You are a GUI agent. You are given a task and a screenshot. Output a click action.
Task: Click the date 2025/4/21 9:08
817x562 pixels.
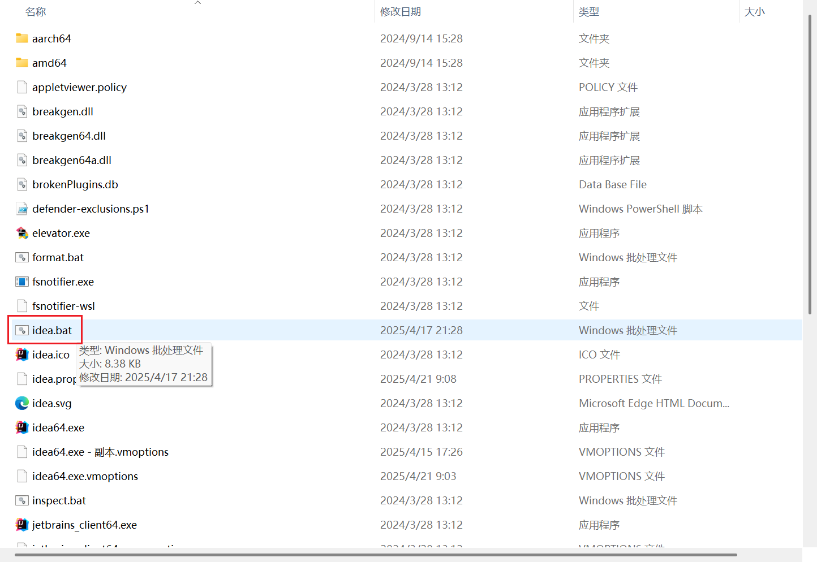[x=418, y=379]
